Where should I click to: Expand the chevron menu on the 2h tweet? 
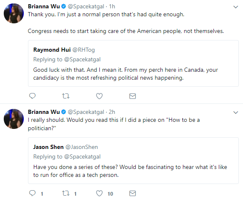[x=235, y=112]
